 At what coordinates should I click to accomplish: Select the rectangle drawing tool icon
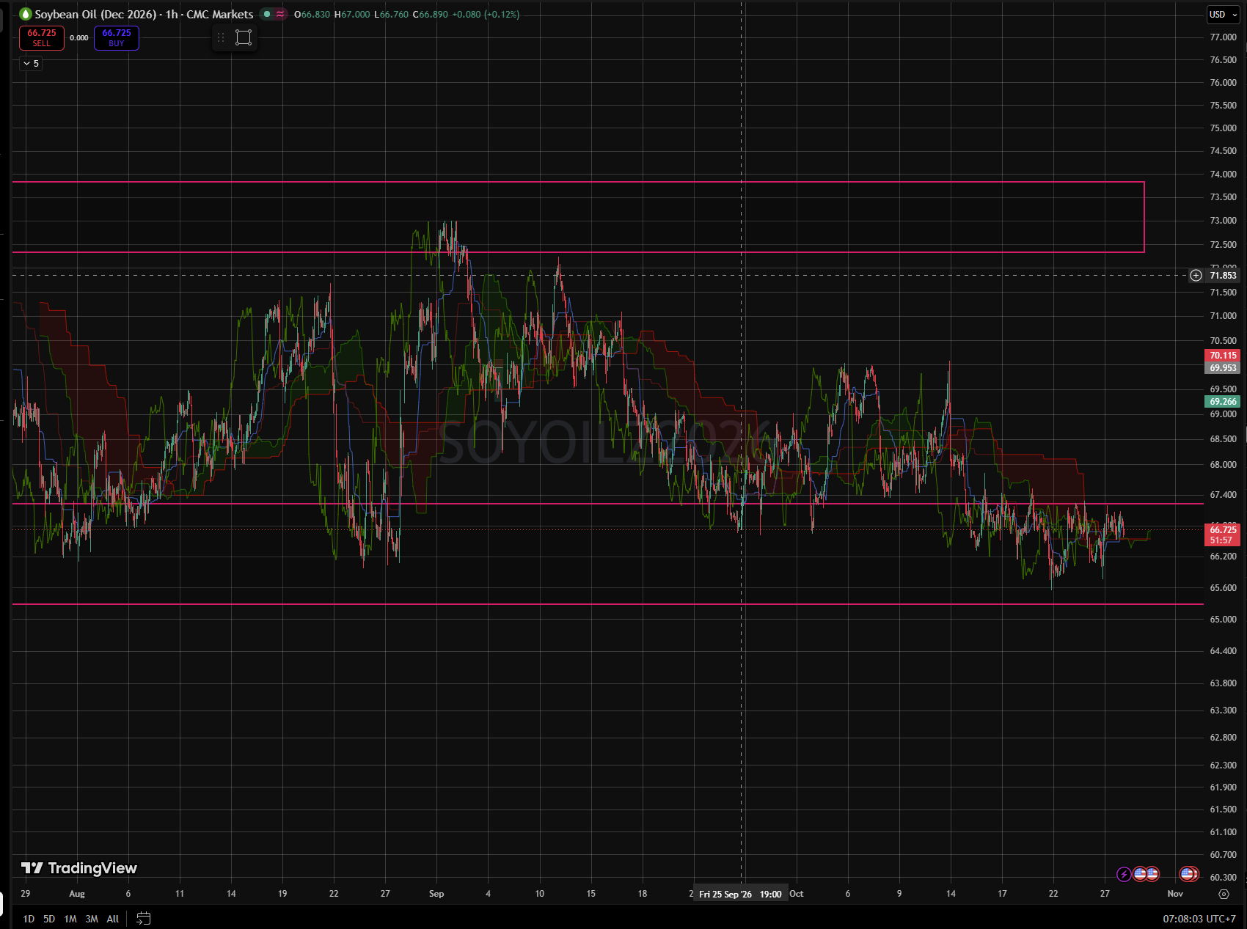[244, 37]
